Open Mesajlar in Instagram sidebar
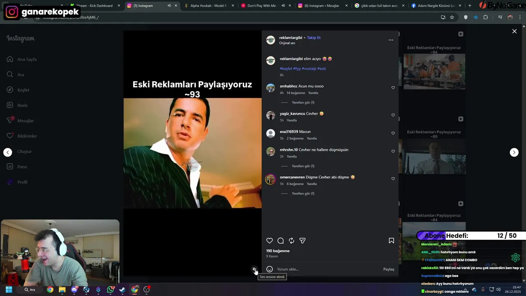The width and height of the screenshot is (526, 296). pos(20,120)
